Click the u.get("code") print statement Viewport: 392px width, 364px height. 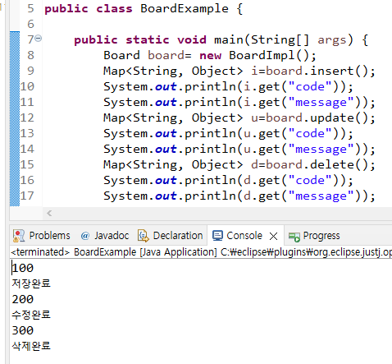[x=228, y=133]
